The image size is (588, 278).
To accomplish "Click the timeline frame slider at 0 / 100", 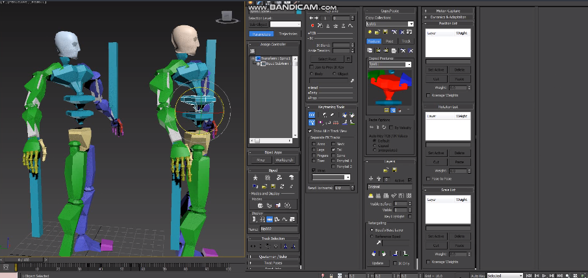I will [x=23, y=259].
